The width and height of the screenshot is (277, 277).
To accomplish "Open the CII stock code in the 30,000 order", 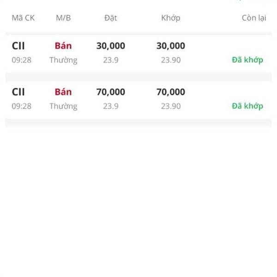I will pyautogui.click(x=18, y=46).
